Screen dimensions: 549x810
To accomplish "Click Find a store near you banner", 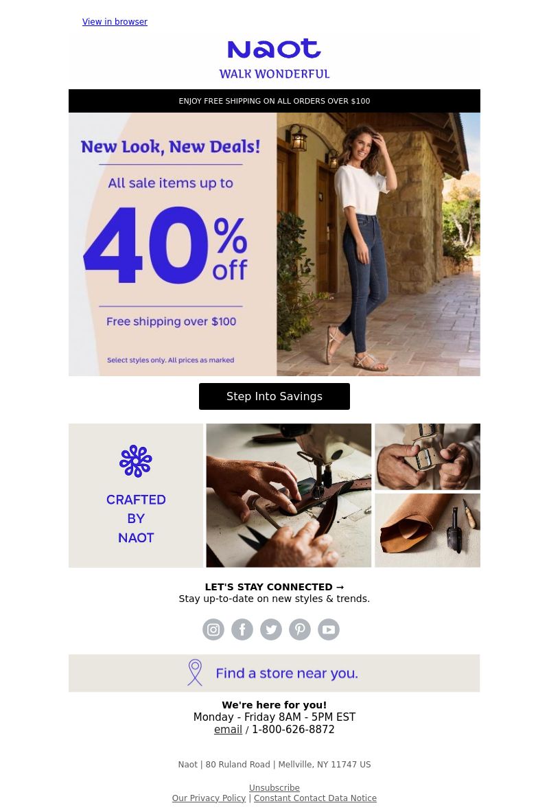I will [x=274, y=673].
